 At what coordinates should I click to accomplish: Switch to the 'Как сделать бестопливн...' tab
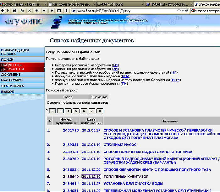click(72, 4)
